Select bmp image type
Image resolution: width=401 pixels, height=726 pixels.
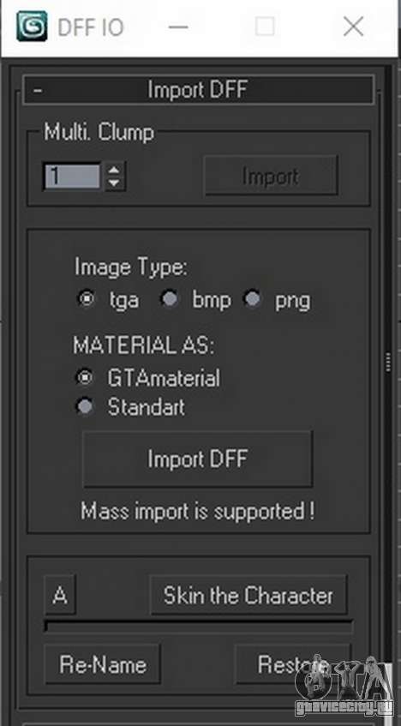[x=169, y=299]
